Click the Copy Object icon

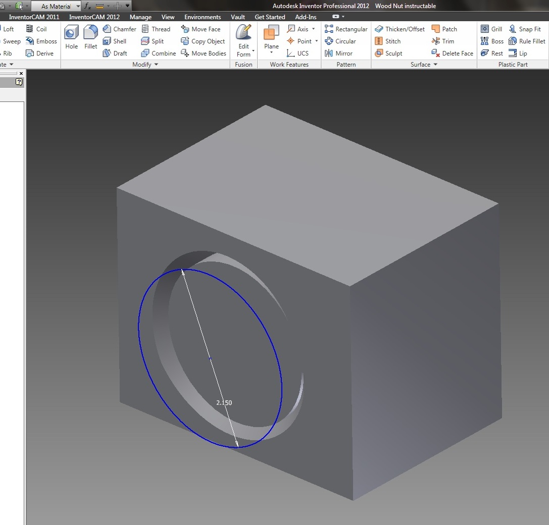coord(185,41)
